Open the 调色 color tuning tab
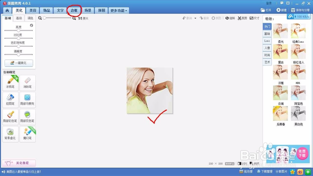 click(30, 18)
